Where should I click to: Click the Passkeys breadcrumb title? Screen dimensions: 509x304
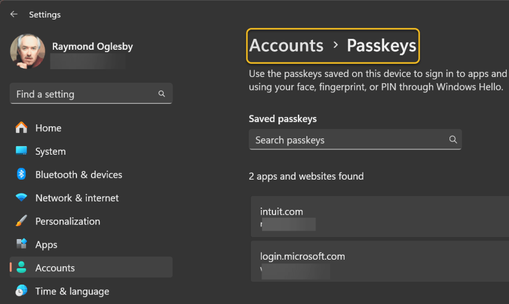pos(381,46)
